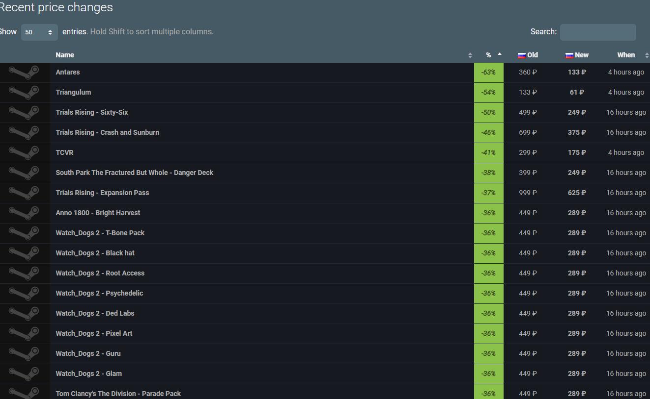
Task: Click the Steam icon beside TCVR
Action: [24, 153]
